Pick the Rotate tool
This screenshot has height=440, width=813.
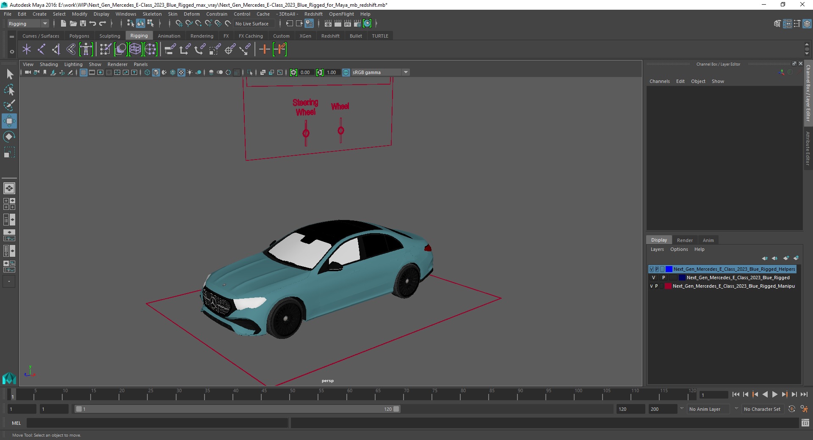tap(9, 137)
